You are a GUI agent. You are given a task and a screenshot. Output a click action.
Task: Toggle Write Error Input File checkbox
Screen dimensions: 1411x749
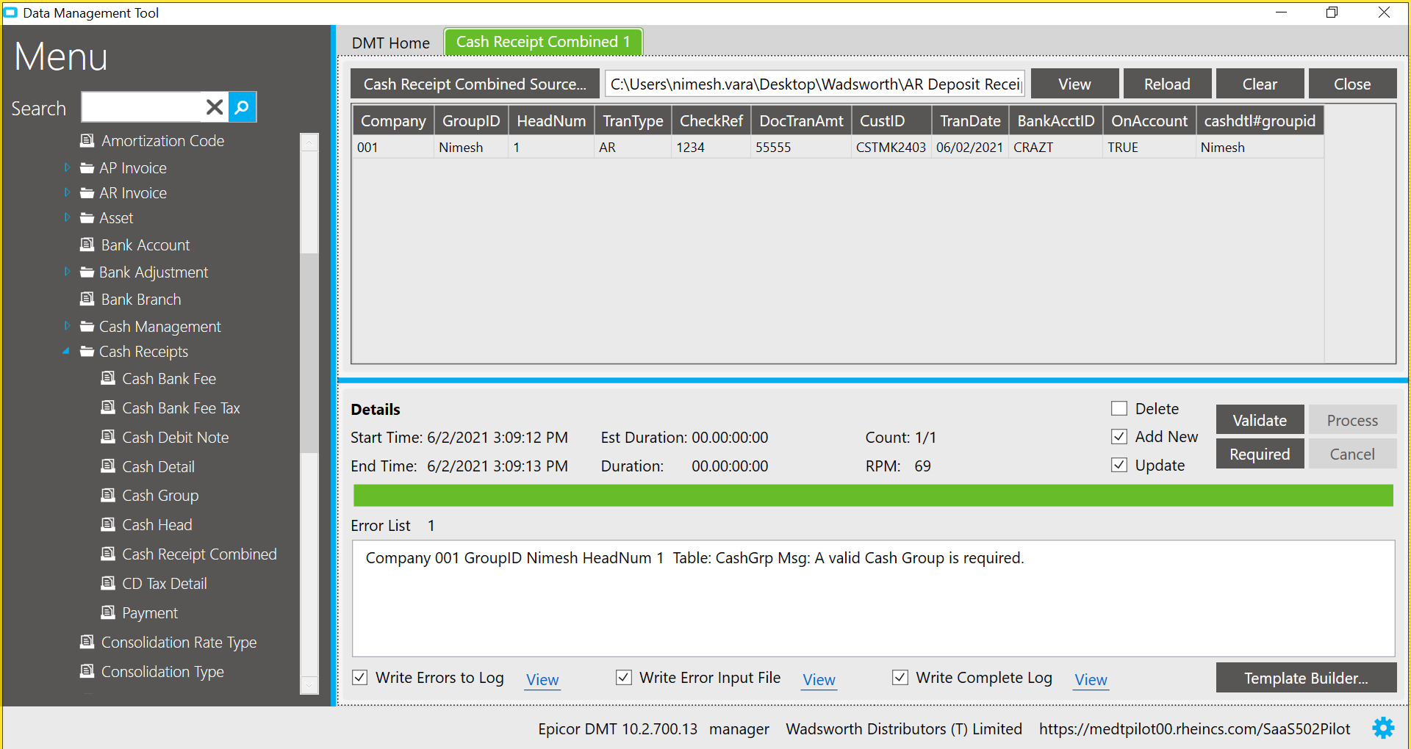pos(624,678)
